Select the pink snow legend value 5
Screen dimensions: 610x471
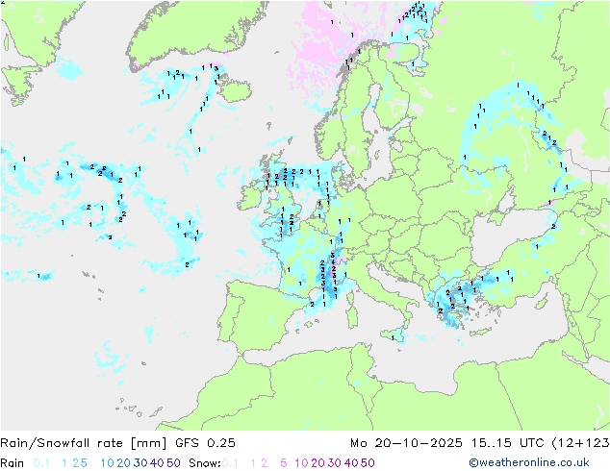(284, 463)
